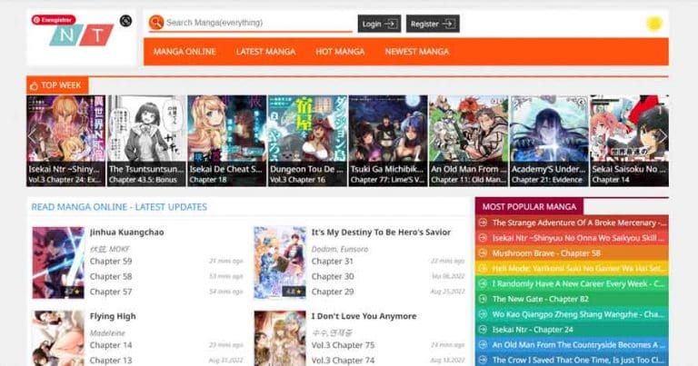Click the Register button
Image resolution: width=698 pixels, height=366 pixels.
tap(433, 24)
